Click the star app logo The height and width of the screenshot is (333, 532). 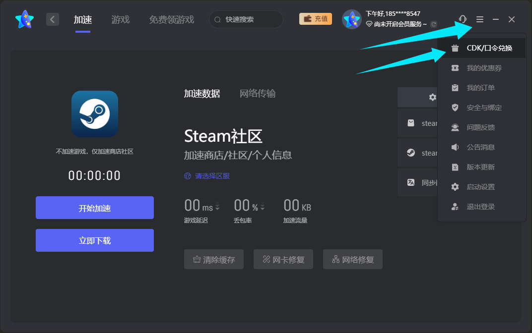pos(24,19)
